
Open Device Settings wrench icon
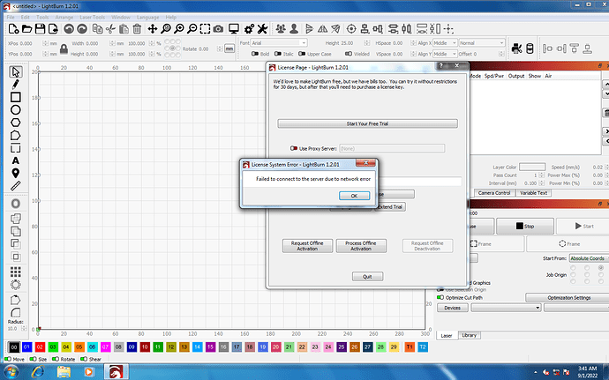tap(262, 29)
